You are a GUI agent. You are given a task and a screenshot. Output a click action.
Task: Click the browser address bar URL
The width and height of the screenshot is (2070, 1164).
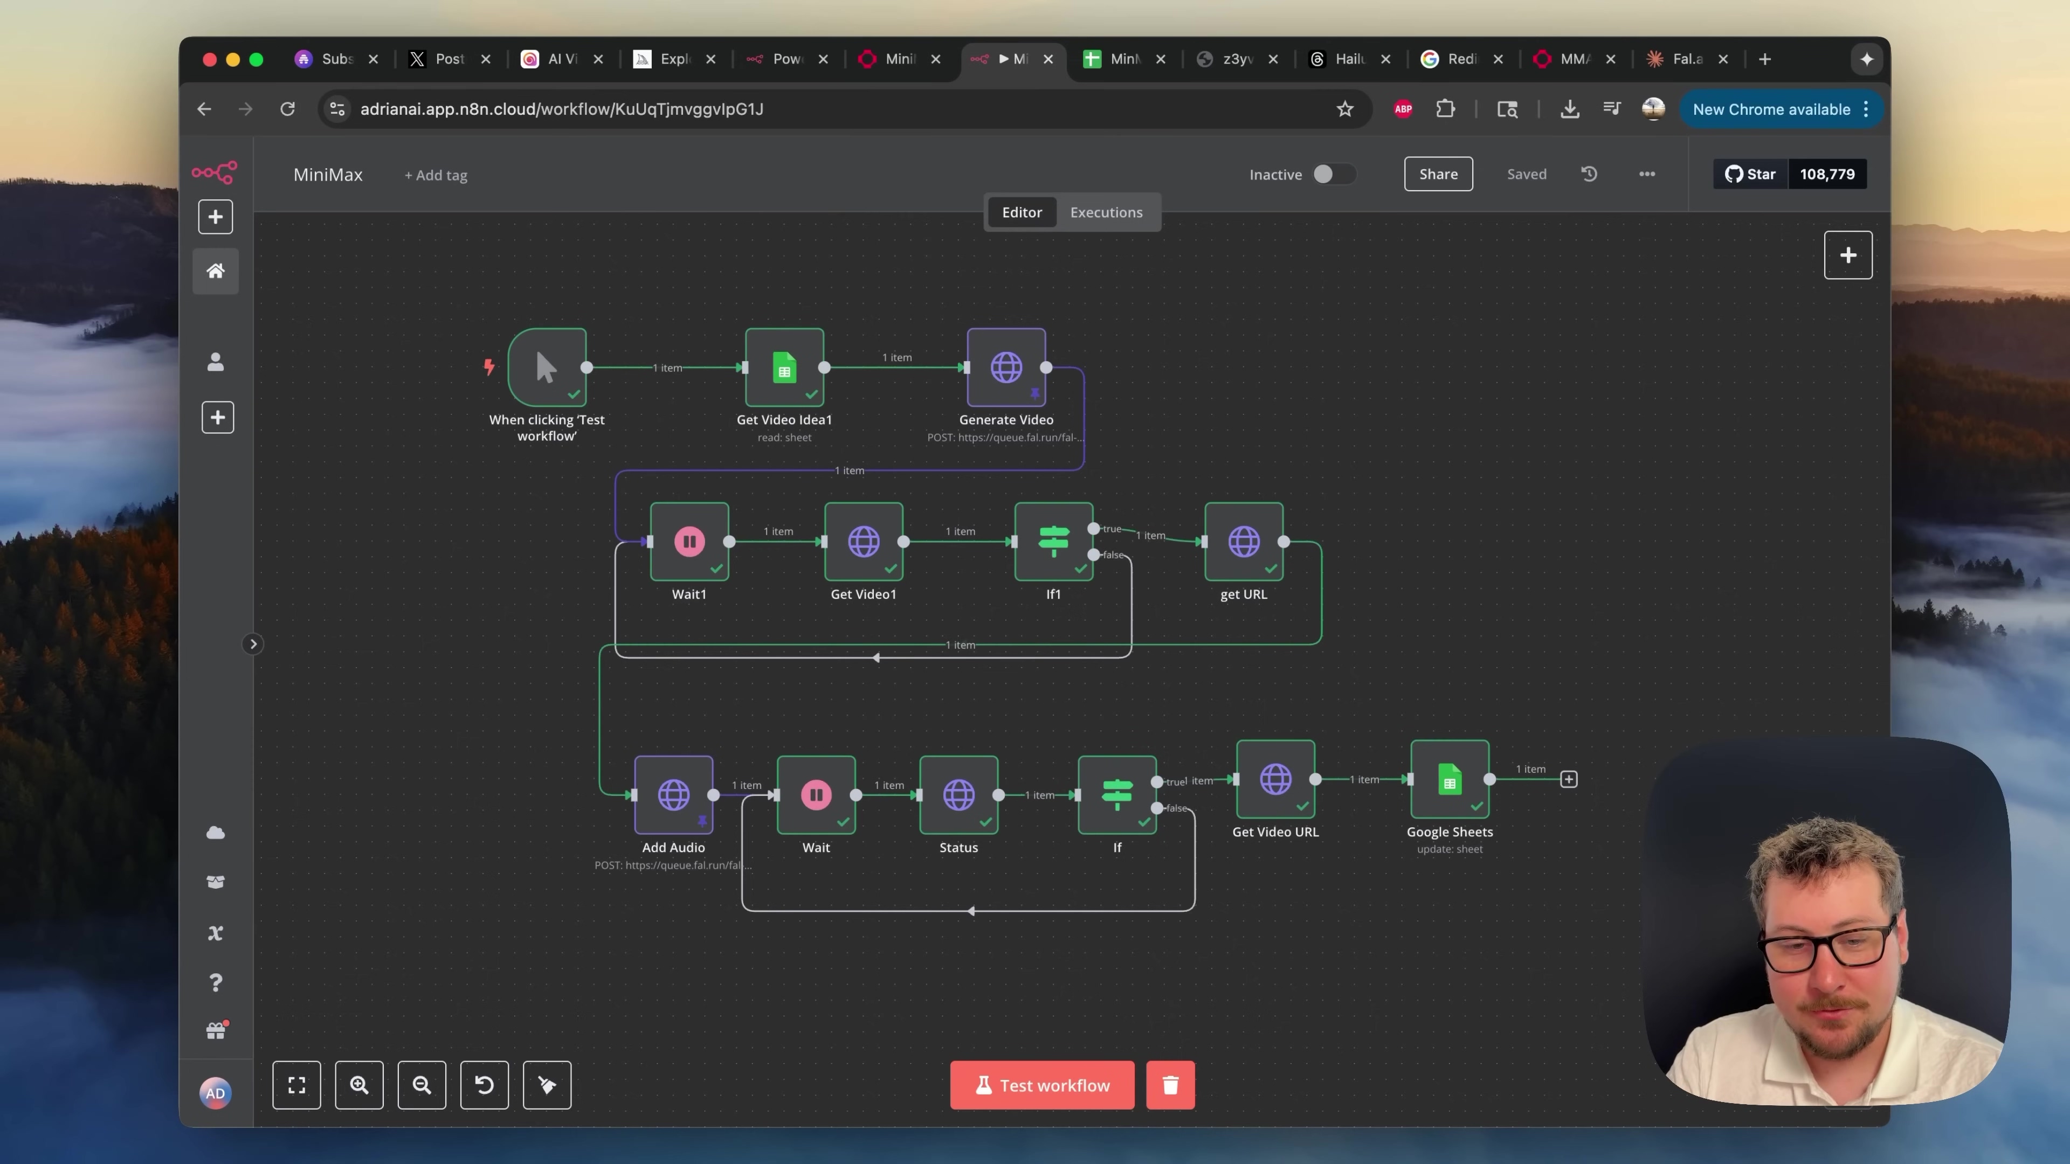click(562, 109)
